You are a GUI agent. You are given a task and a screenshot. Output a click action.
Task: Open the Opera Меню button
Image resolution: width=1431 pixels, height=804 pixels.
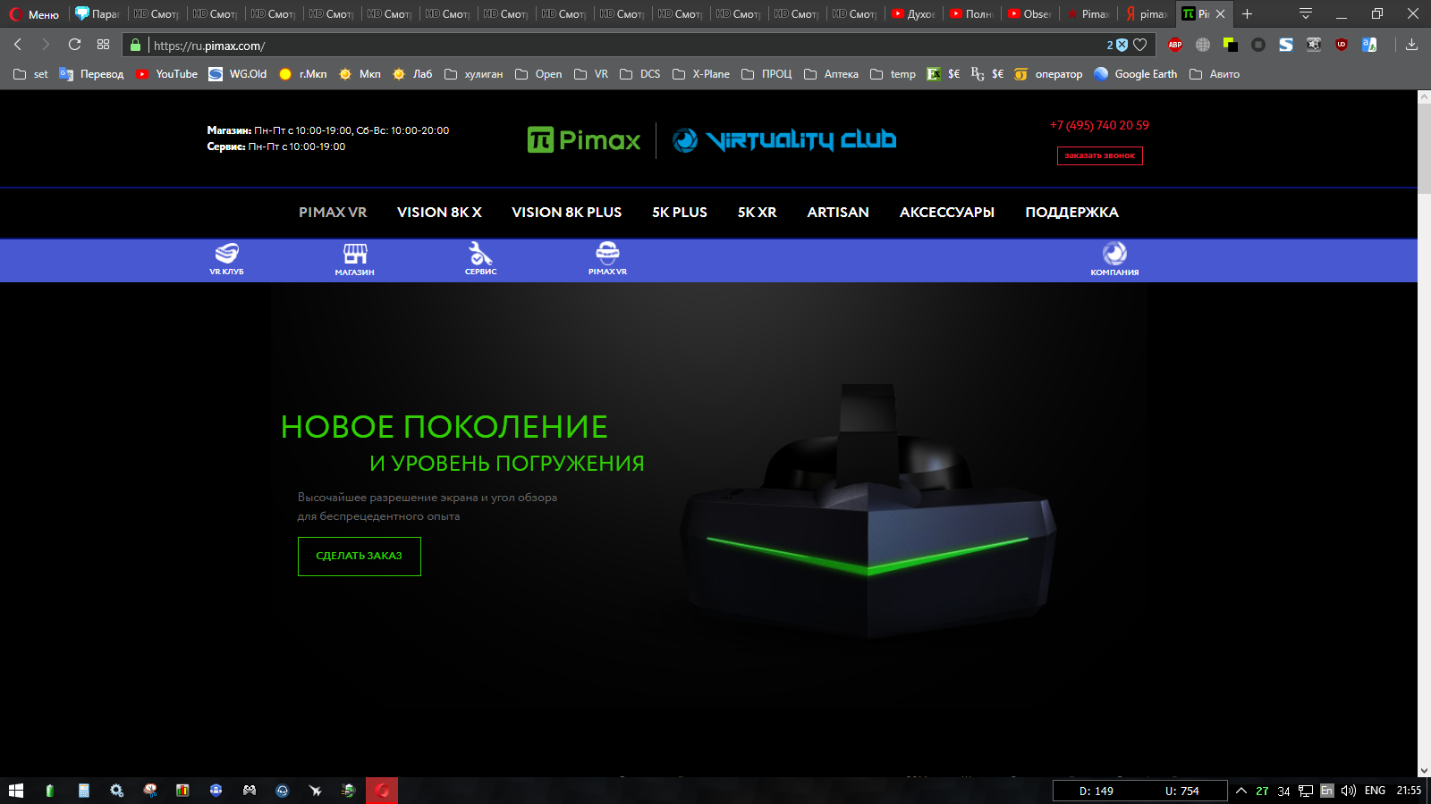click(34, 14)
